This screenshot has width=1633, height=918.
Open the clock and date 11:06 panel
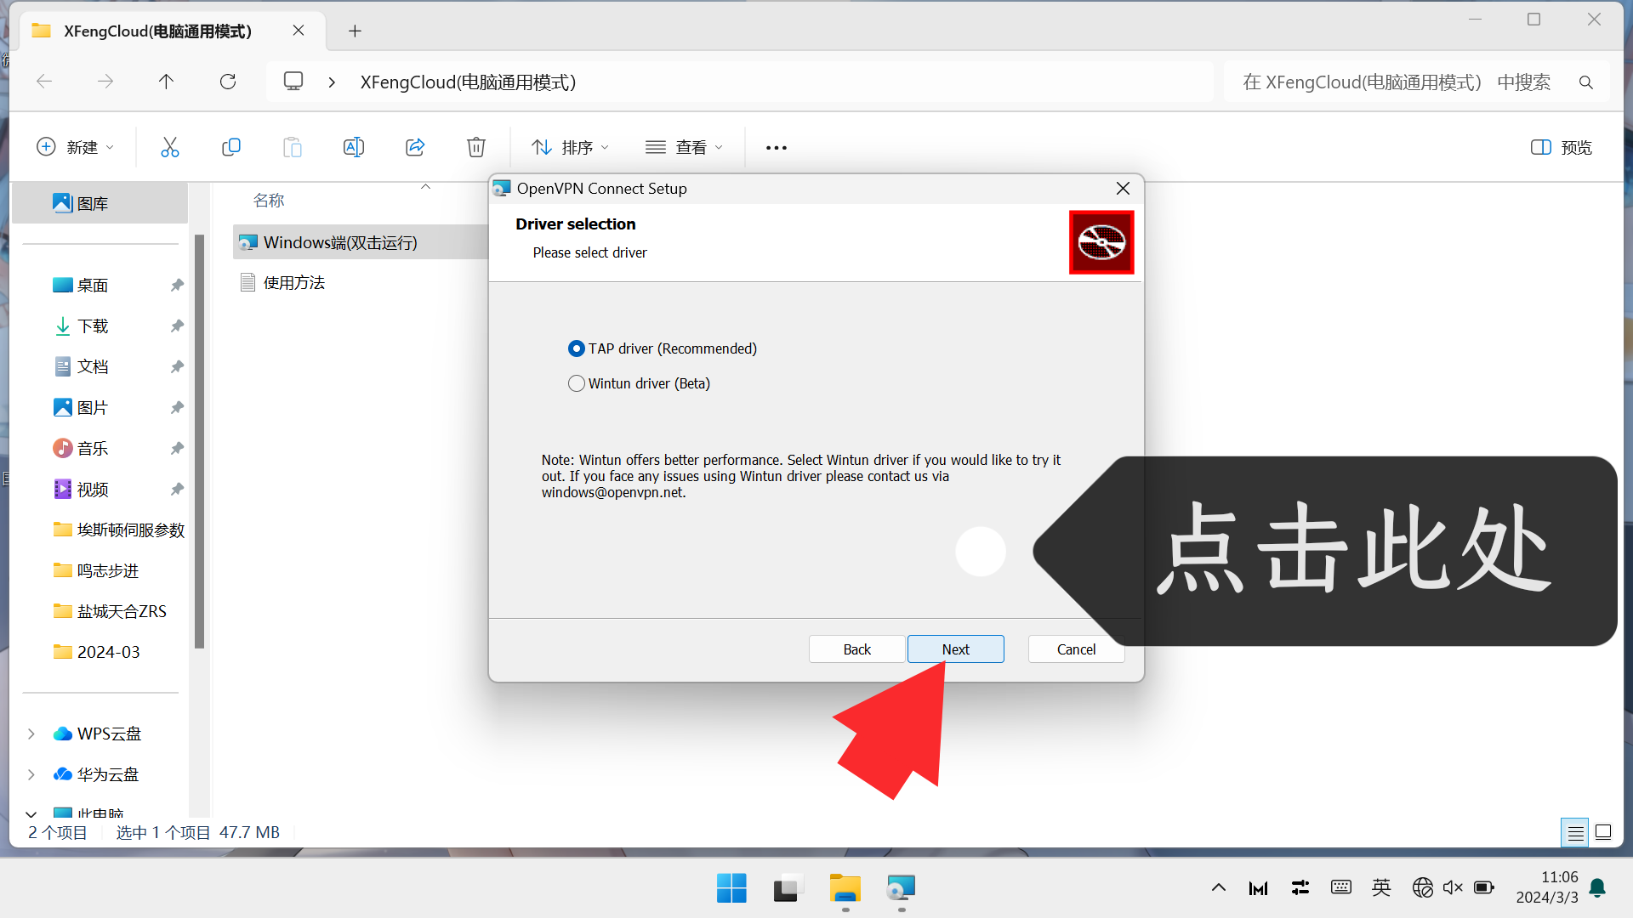tap(1547, 887)
